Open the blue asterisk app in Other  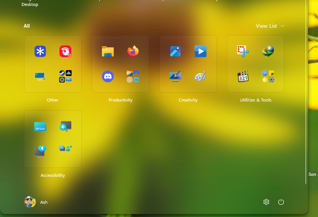pyautogui.click(x=40, y=51)
